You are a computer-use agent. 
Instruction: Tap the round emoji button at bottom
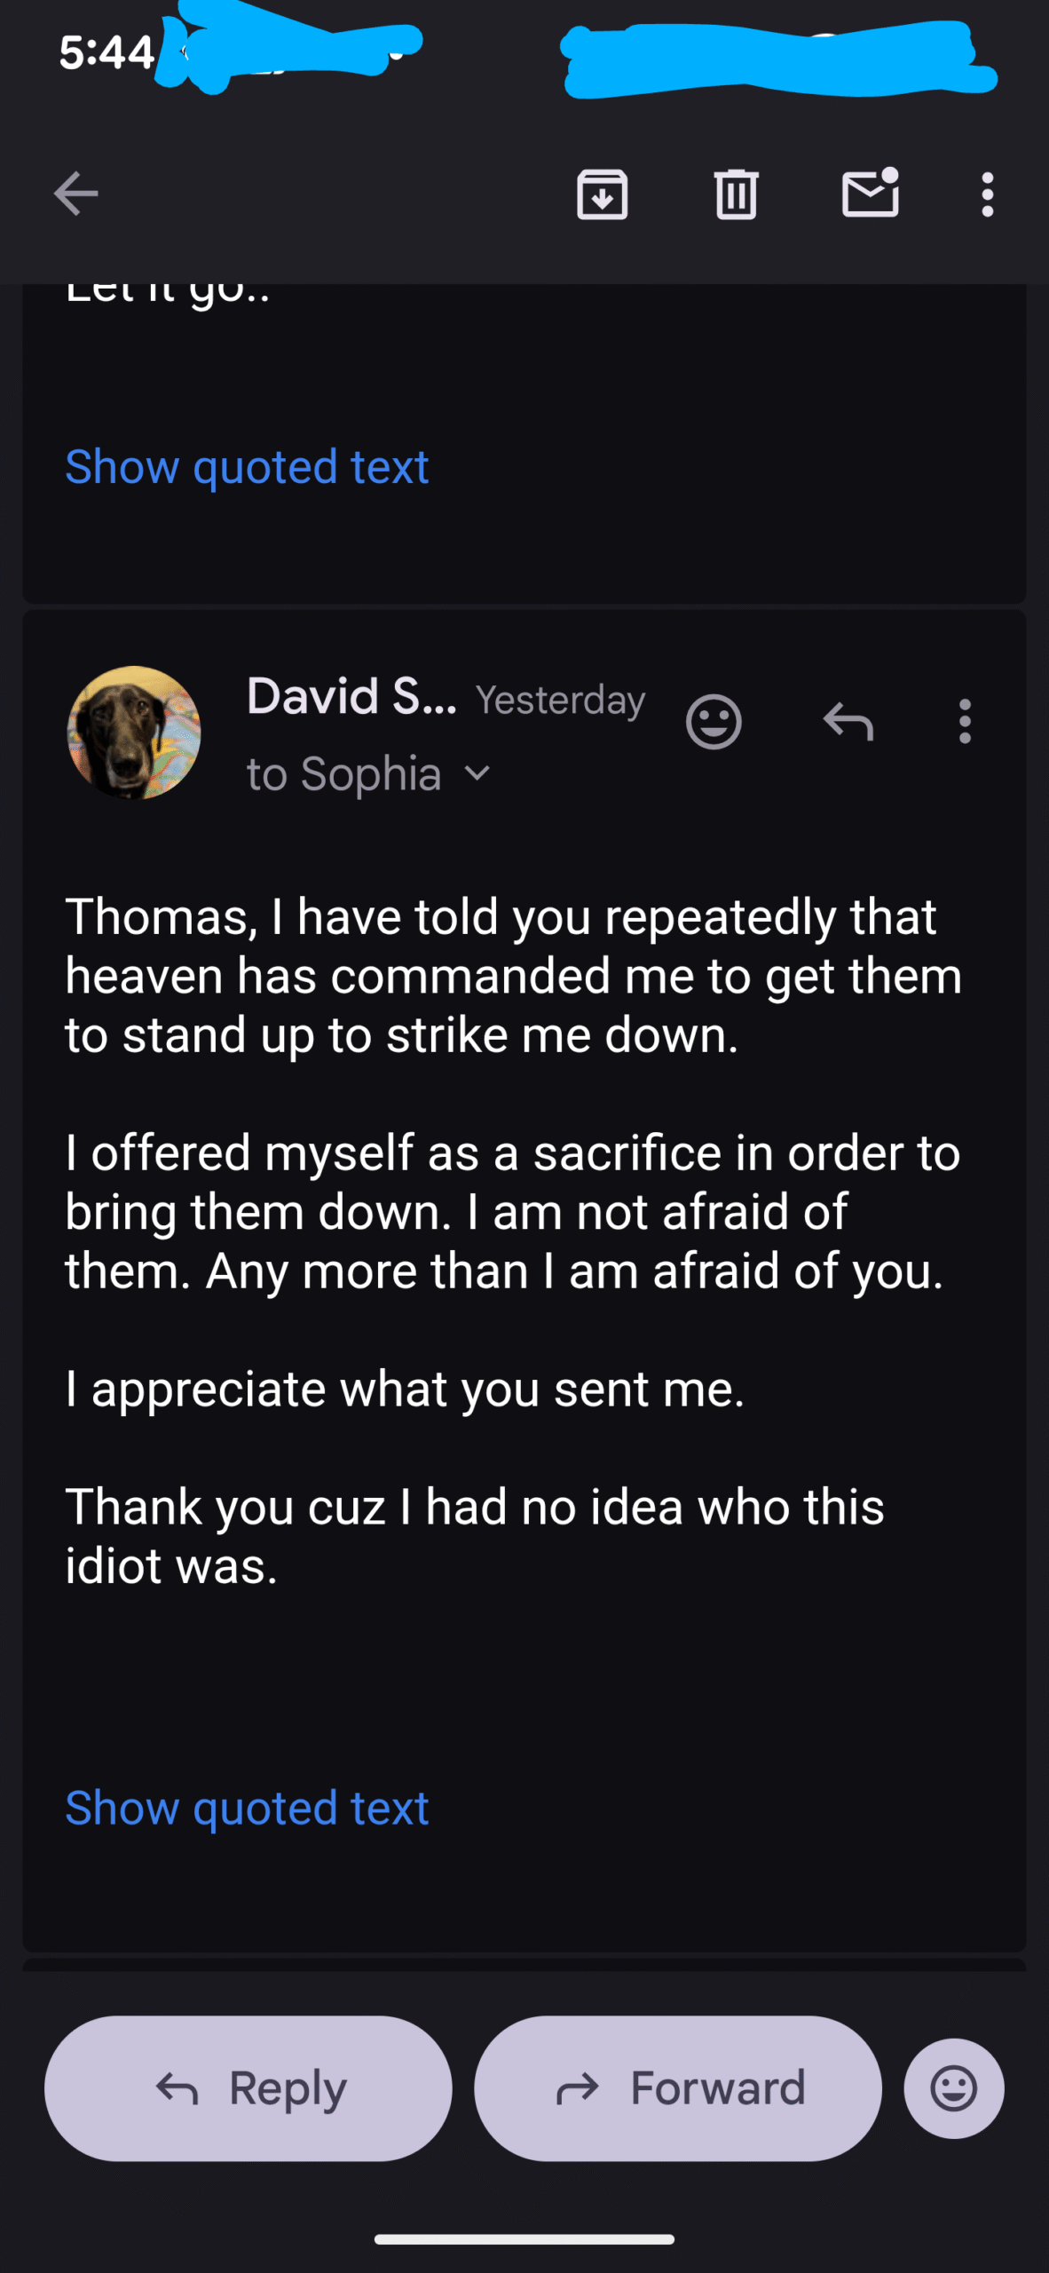pos(954,2088)
